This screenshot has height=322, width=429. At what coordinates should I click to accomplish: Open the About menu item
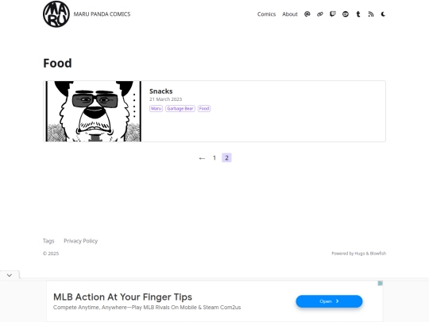coord(290,14)
